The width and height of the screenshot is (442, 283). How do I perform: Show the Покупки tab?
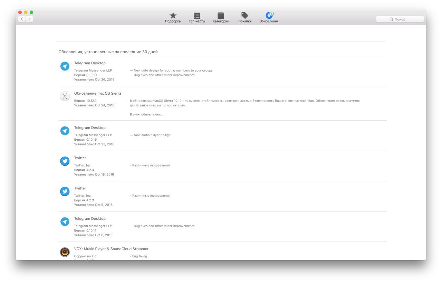tap(245, 17)
